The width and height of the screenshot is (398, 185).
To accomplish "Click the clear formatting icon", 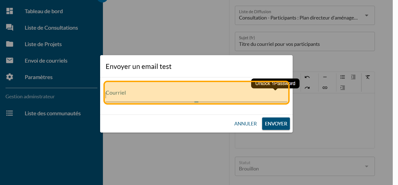I will 368,77.
